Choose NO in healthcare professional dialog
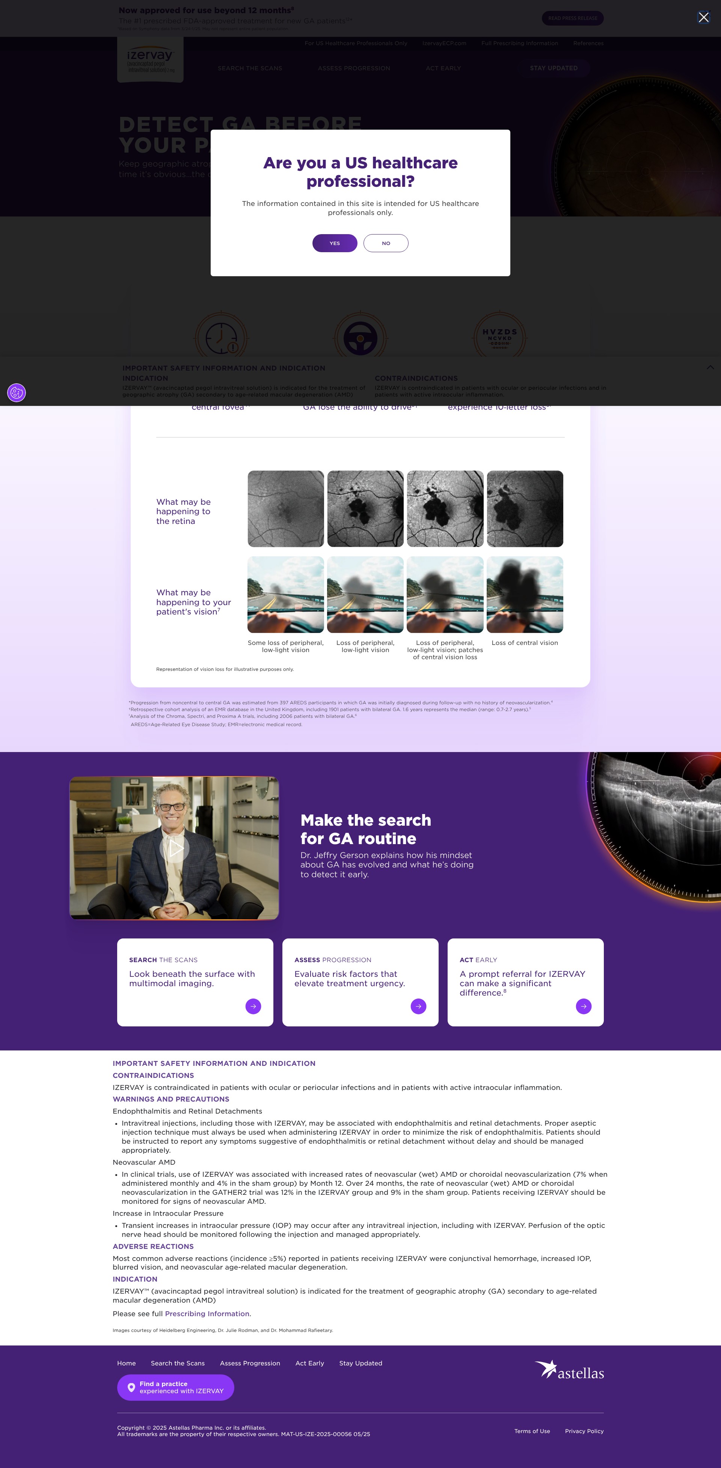Screen dimensions: 721x1468 click(x=386, y=243)
